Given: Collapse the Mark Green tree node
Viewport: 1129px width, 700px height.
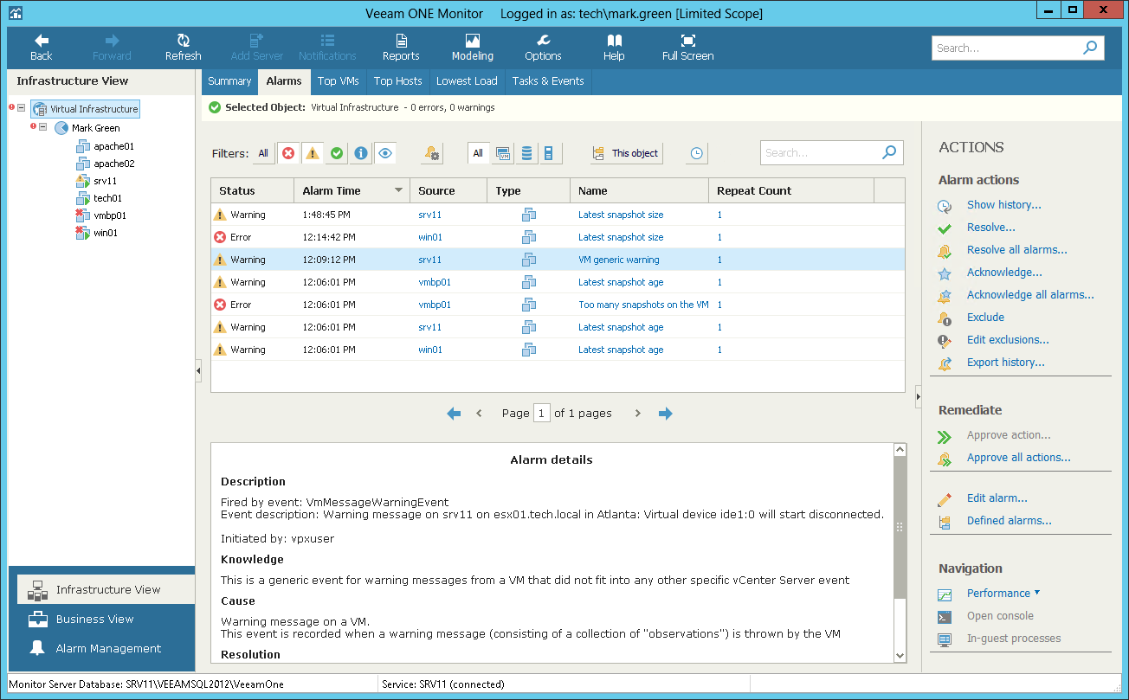Looking at the screenshot, I should click(42, 127).
